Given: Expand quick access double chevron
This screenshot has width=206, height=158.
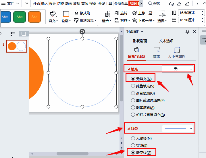Looking at the screenshot, I should [x=27, y=3].
